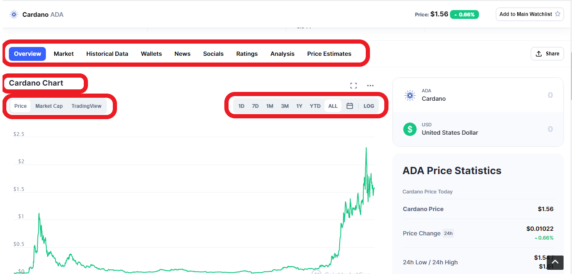Viewport: 572px width, 274px height.
Task: Switch the chart to TradingView
Action: tap(86, 106)
